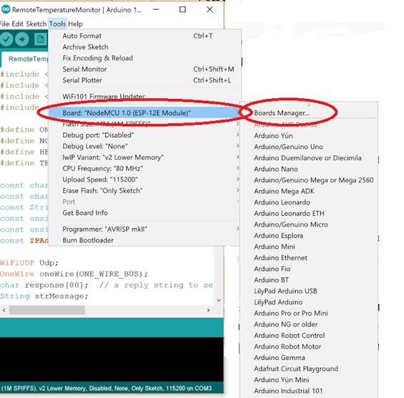Click the Arduino logo in title bar
This screenshot has height=398, width=404.
coord(6,9)
